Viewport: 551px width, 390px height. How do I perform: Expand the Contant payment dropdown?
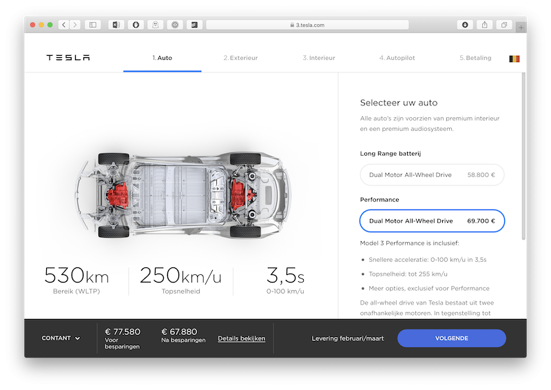click(x=61, y=338)
